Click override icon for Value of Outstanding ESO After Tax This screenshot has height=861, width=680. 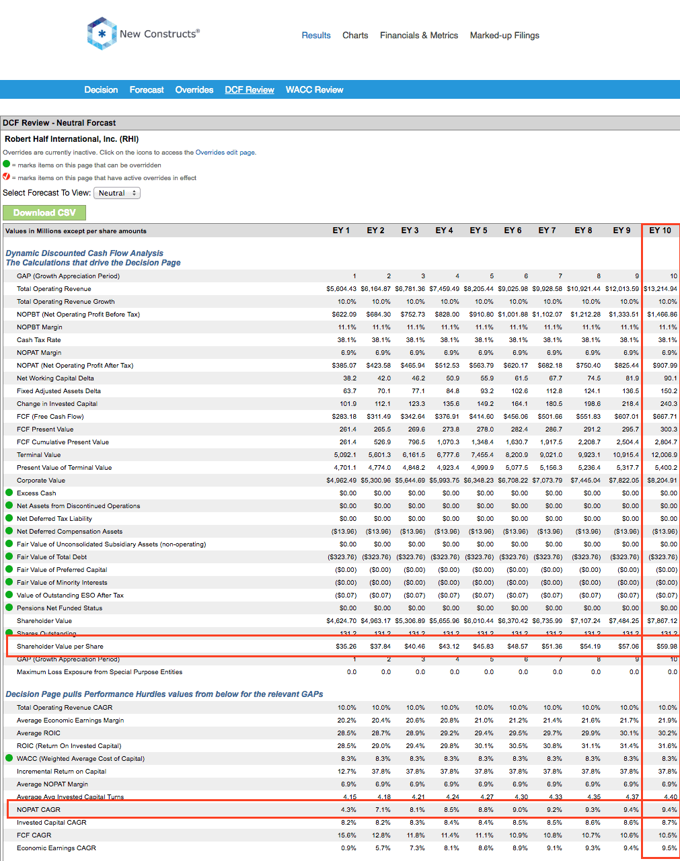click(9, 595)
